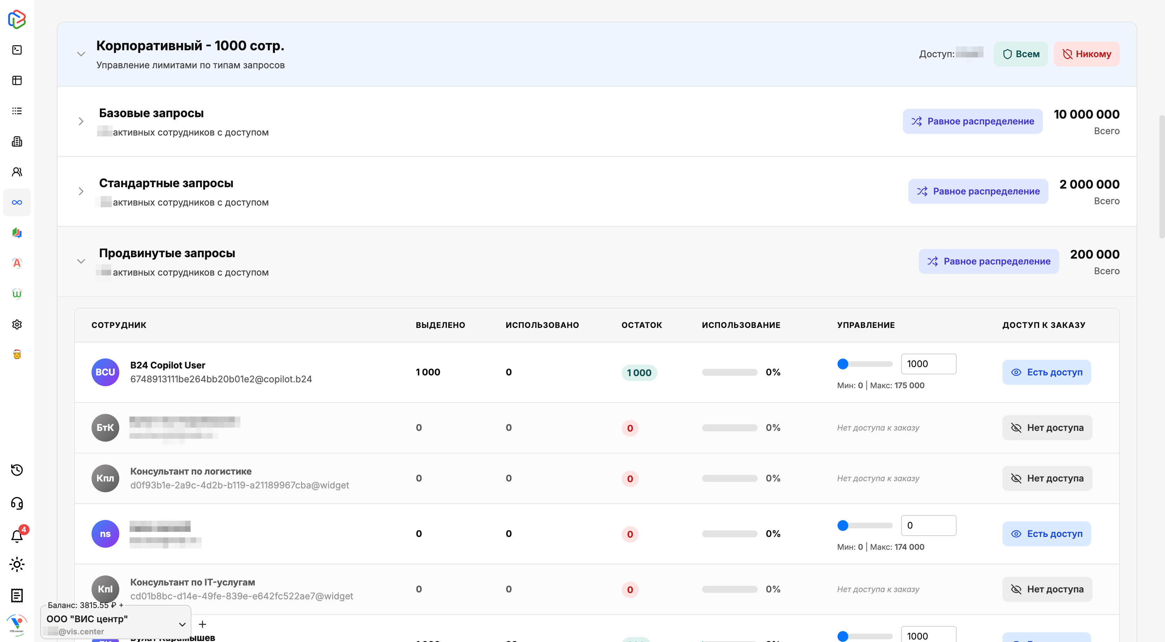Toggle the sun theme icon
Screen dimensions: 1165x642
17,564
